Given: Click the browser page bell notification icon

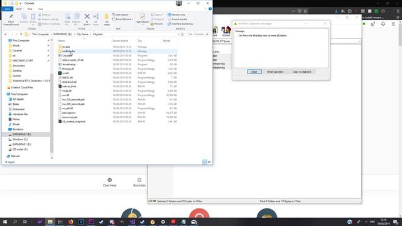Looking at the screenshot, I should point(383,24).
